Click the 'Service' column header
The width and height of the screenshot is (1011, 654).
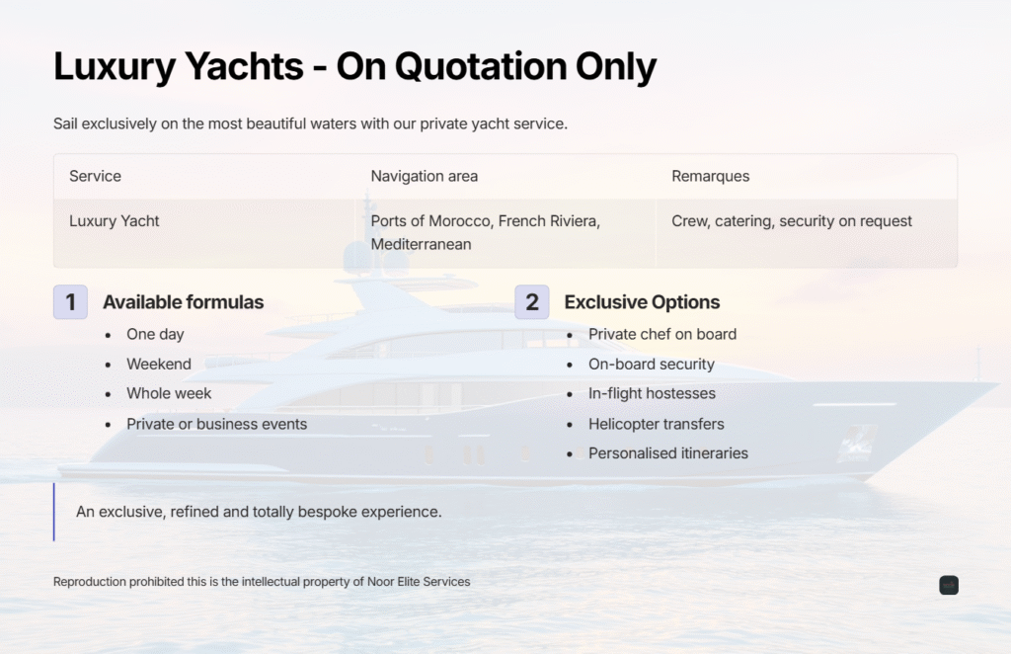point(95,176)
